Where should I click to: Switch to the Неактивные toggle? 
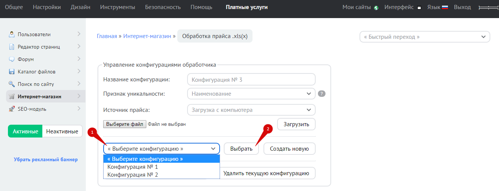click(x=62, y=131)
